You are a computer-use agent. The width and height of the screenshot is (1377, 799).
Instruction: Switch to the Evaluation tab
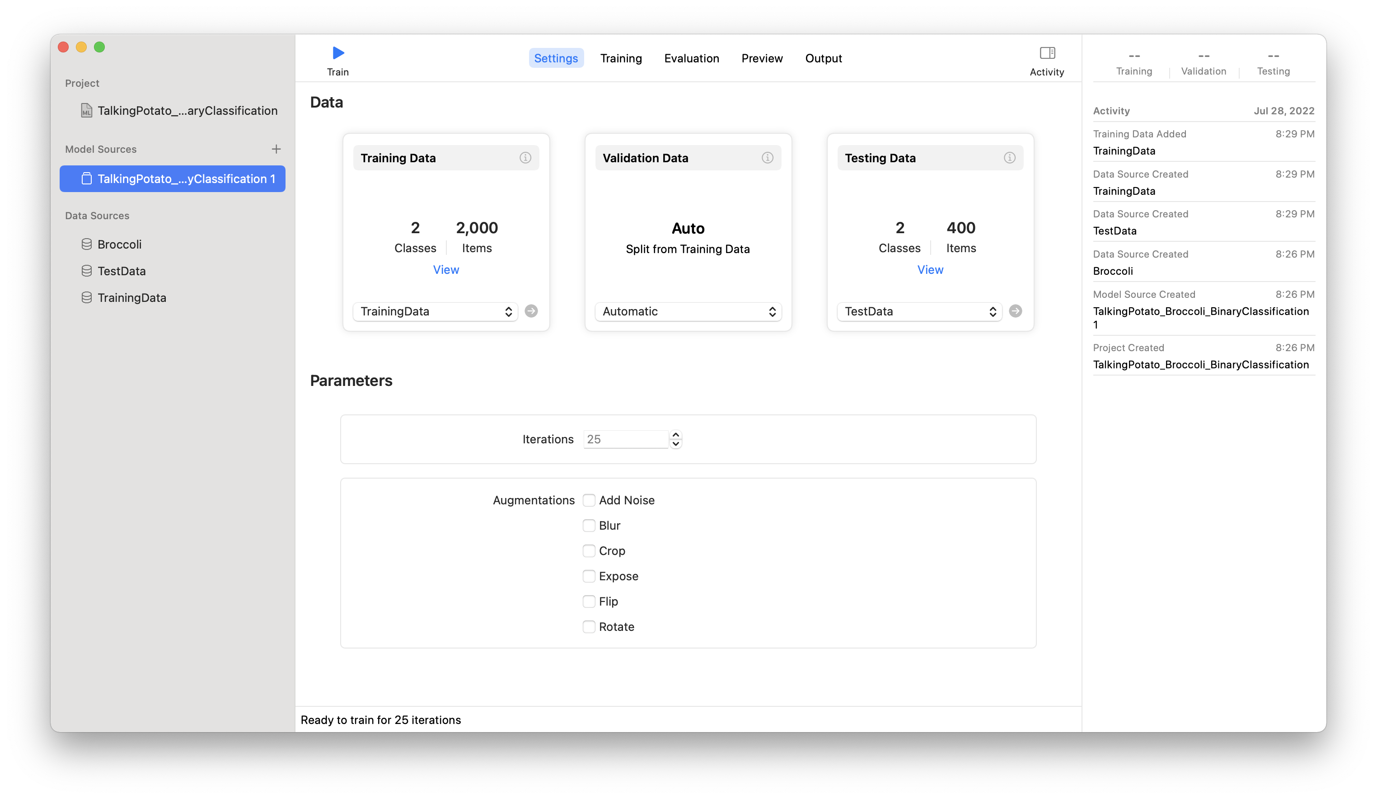691,58
